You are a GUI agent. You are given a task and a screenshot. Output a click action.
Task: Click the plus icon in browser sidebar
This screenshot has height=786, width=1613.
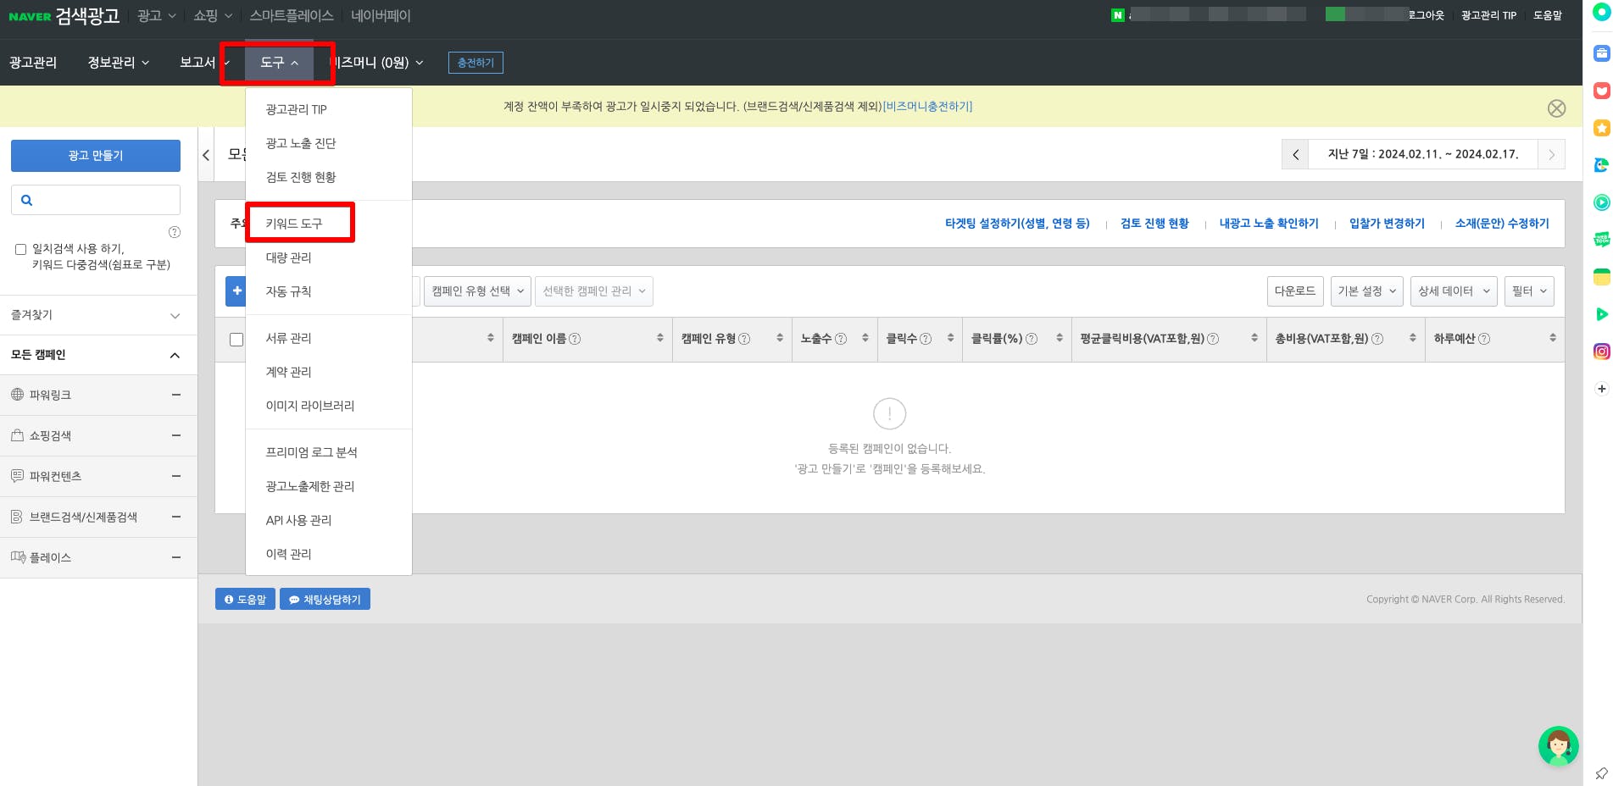tap(1601, 389)
